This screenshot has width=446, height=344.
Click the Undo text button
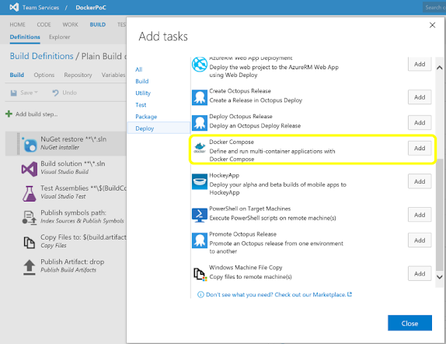click(x=70, y=93)
